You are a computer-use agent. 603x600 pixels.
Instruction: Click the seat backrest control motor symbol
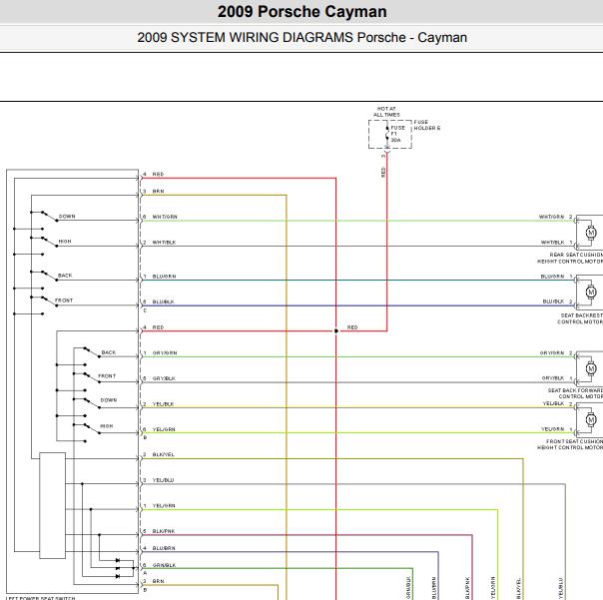click(x=591, y=292)
